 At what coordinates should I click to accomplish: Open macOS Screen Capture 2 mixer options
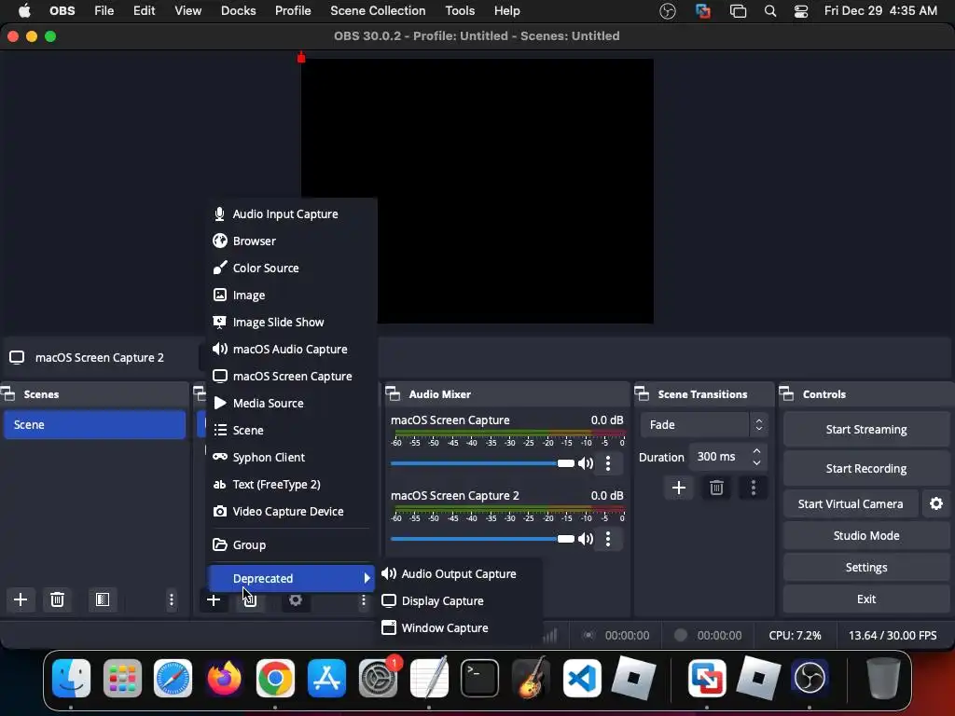(608, 539)
